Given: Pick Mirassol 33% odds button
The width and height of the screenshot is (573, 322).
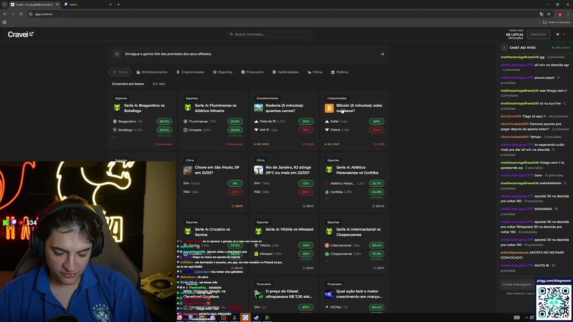Looking at the screenshot, I should click(x=306, y=254).
